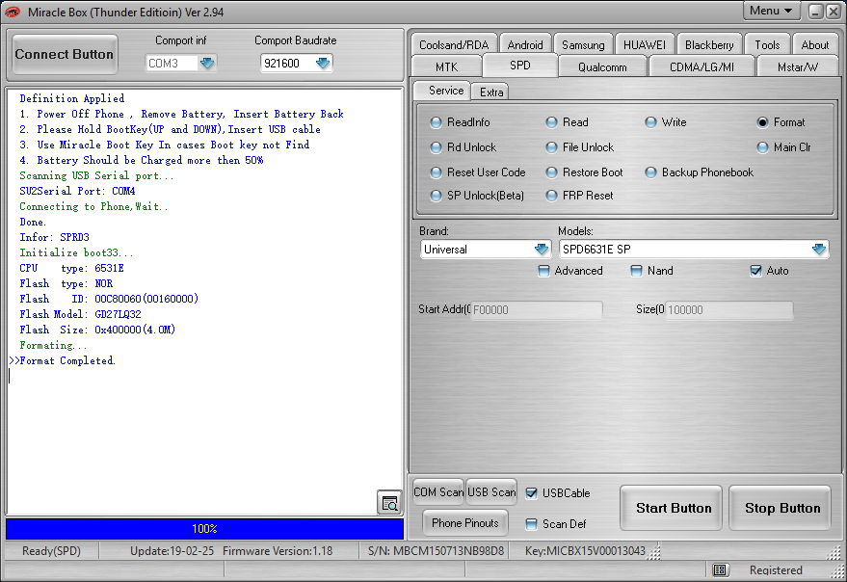Expand the Brand Universal dropdown
The image size is (847, 582).
(x=542, y=250)
